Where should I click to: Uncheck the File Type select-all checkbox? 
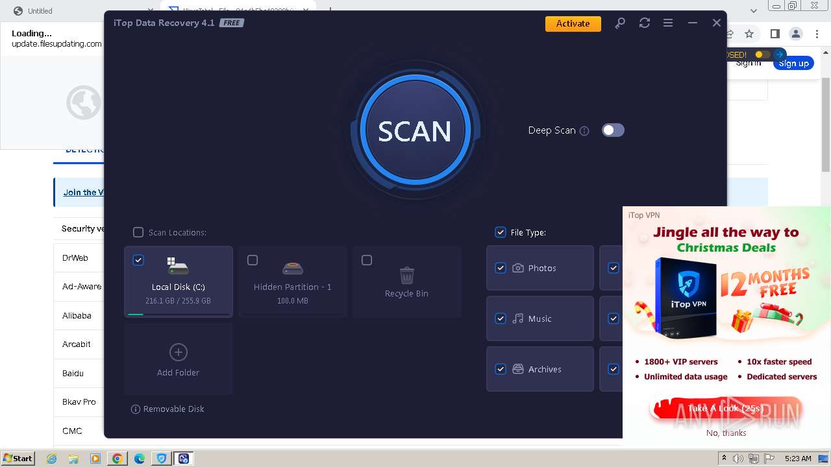point(501,232)
